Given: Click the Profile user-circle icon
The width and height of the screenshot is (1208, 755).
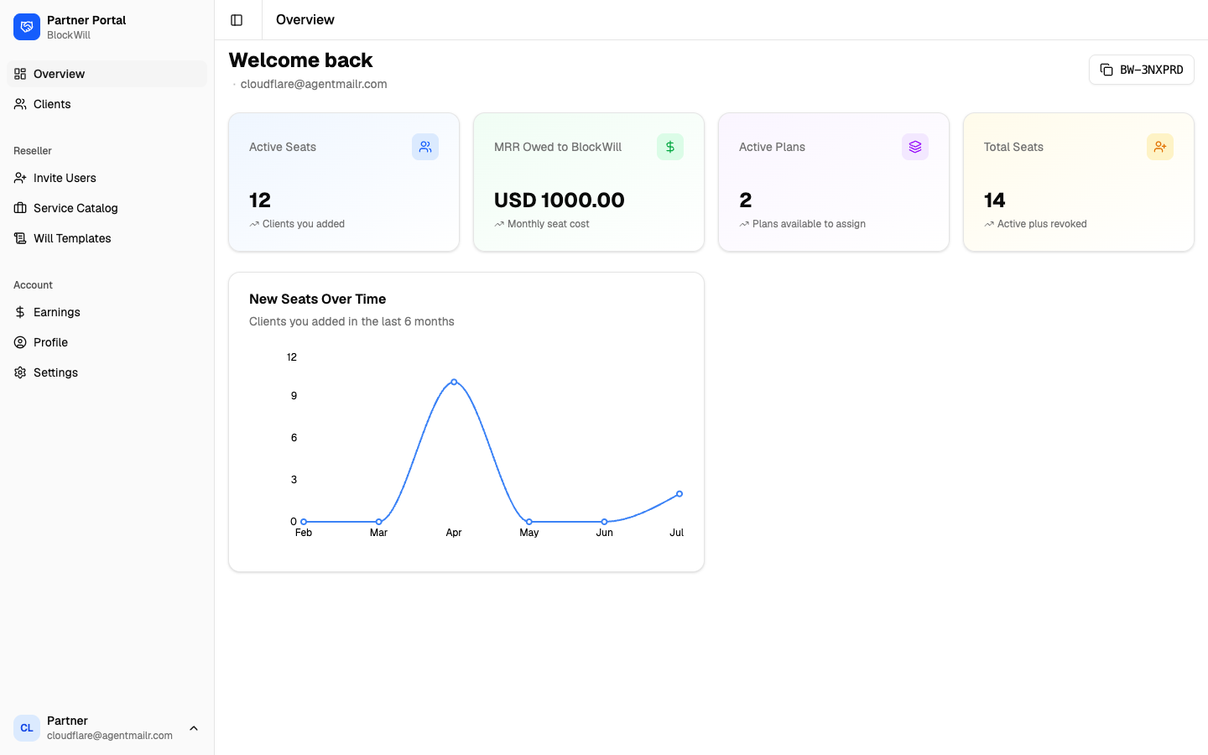Looking at the screenshot, I should pyautogui.click(x=20, y=342).
